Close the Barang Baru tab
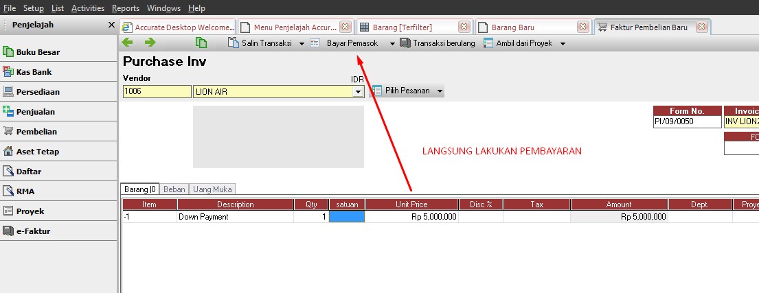The height and width of the screenshot is (293, 759). point(583,27)
